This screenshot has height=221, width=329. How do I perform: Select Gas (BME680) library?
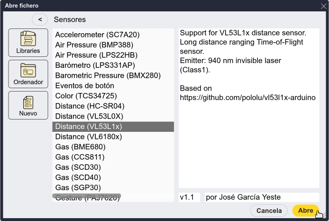coord(113,147)
